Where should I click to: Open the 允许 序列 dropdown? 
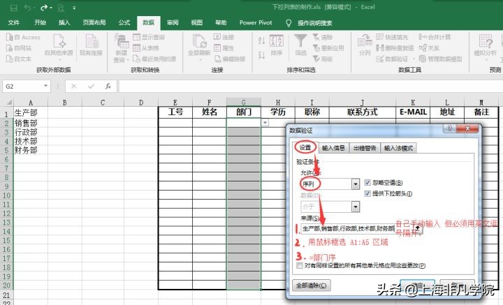click(356, 184)
